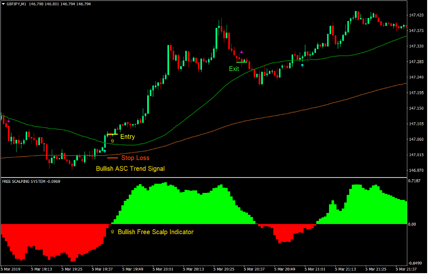Click the triangle beside the GBPJPY,M1 title
The height and width of the screenshot is (274, 428).
click(x=4, y=4)
